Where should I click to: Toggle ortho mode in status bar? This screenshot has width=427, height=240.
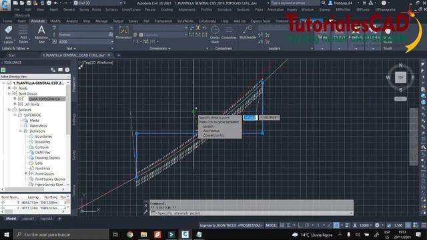[300, 225]
